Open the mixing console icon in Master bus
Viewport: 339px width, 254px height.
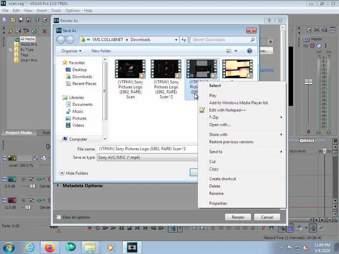click(x=332, y=30)
